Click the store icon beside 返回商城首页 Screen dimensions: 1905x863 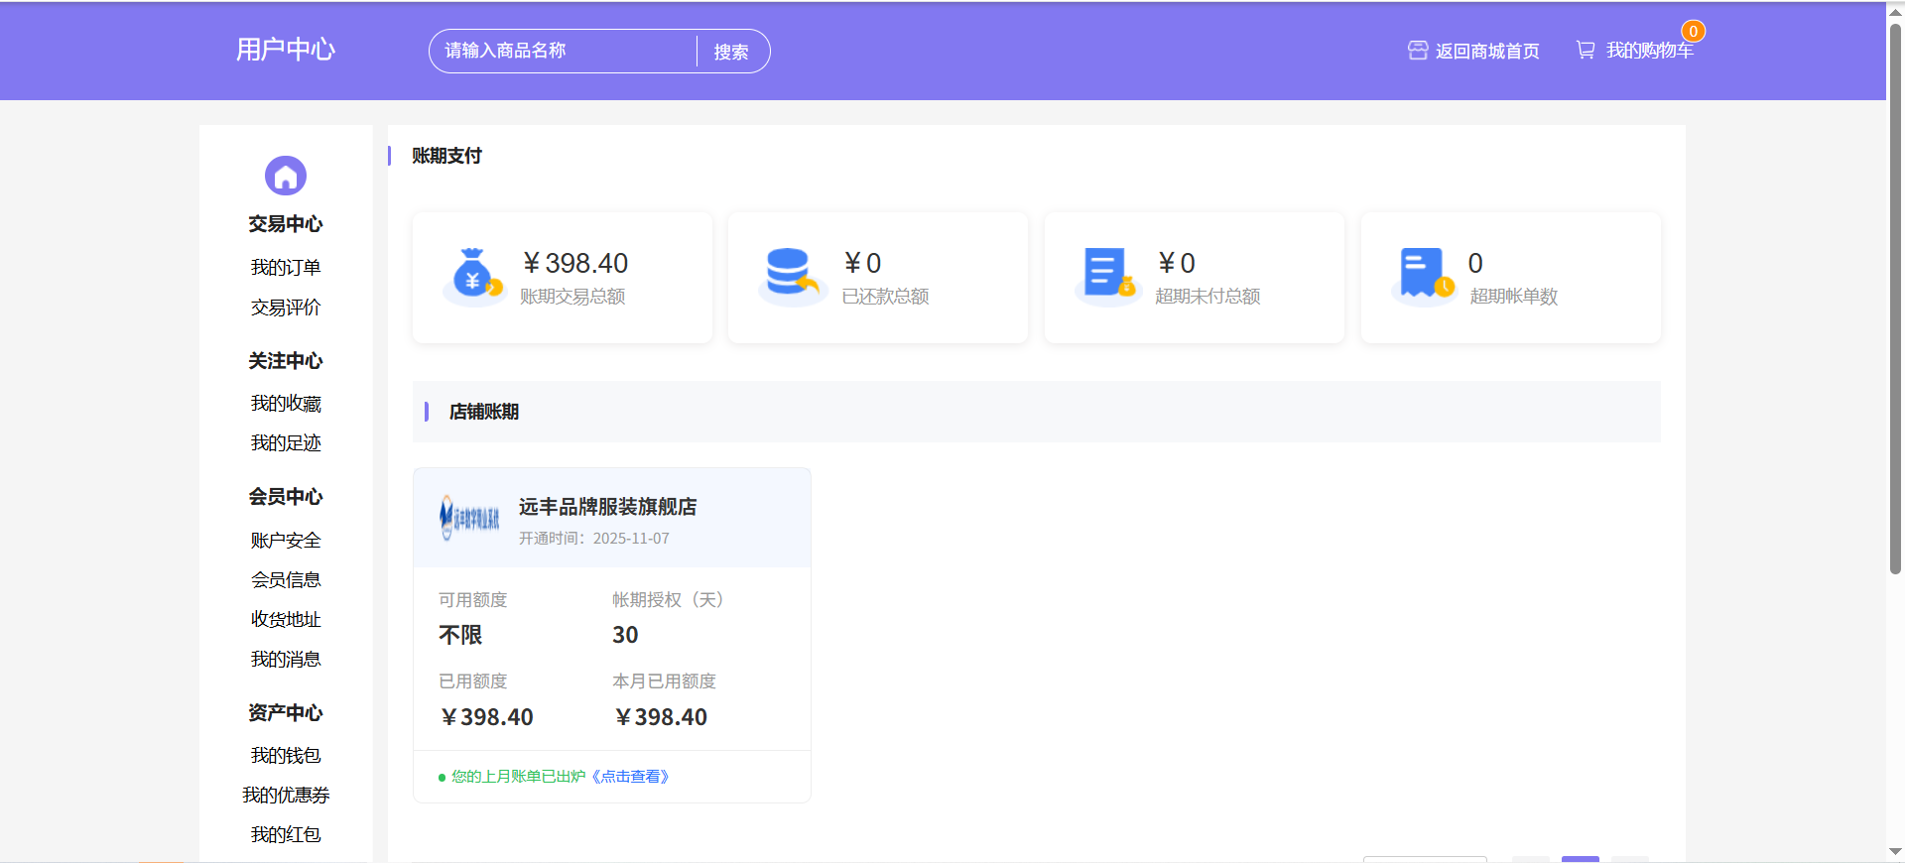1418,51
